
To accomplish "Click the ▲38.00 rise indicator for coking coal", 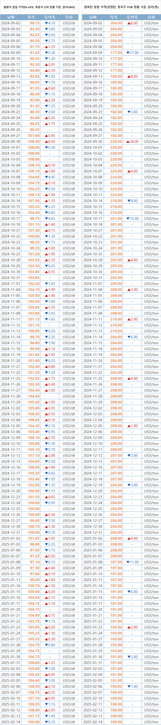I will pos(133,141).
